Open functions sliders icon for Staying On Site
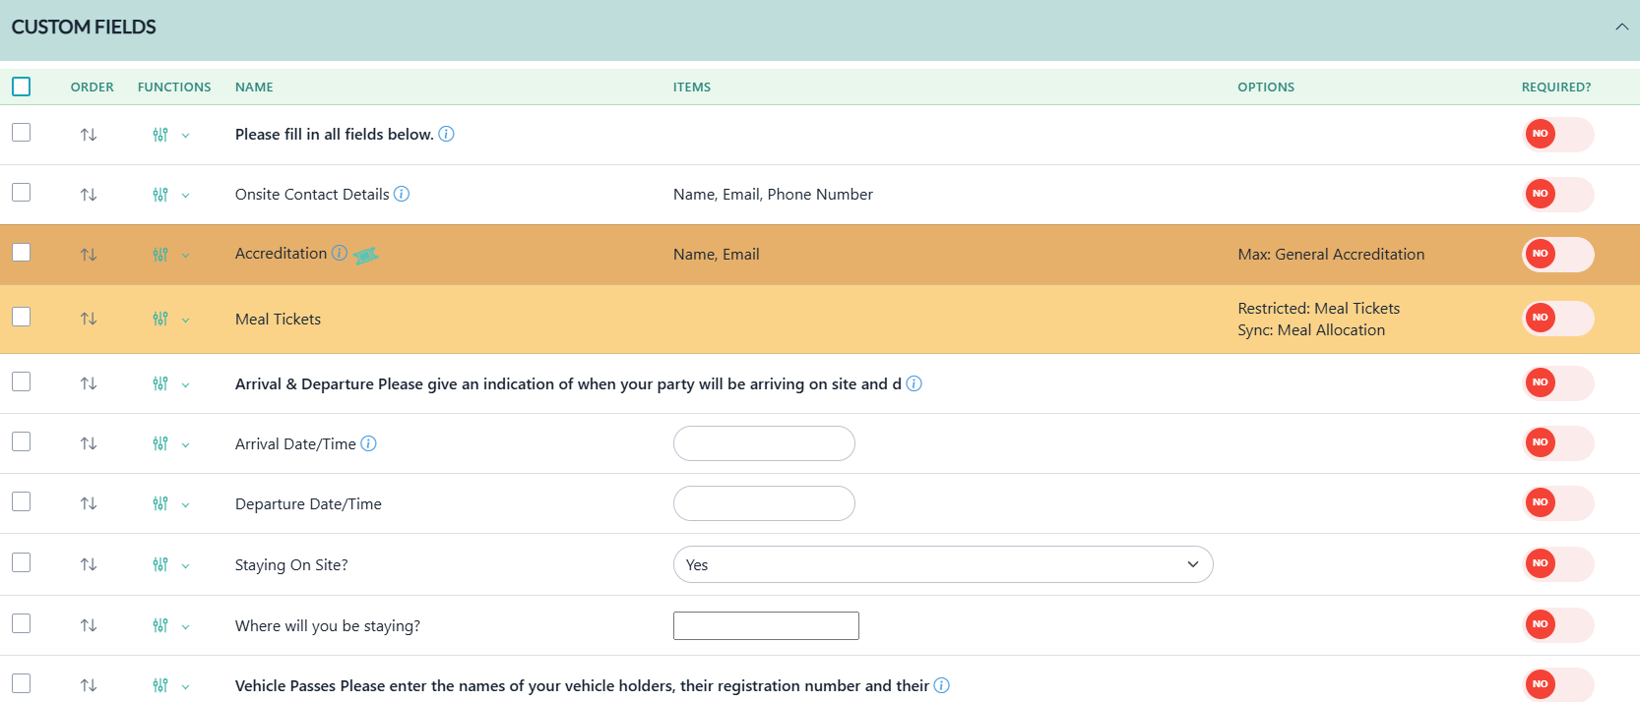The image size is (1640, 702). pyautogui.click(x=160, y=564)
